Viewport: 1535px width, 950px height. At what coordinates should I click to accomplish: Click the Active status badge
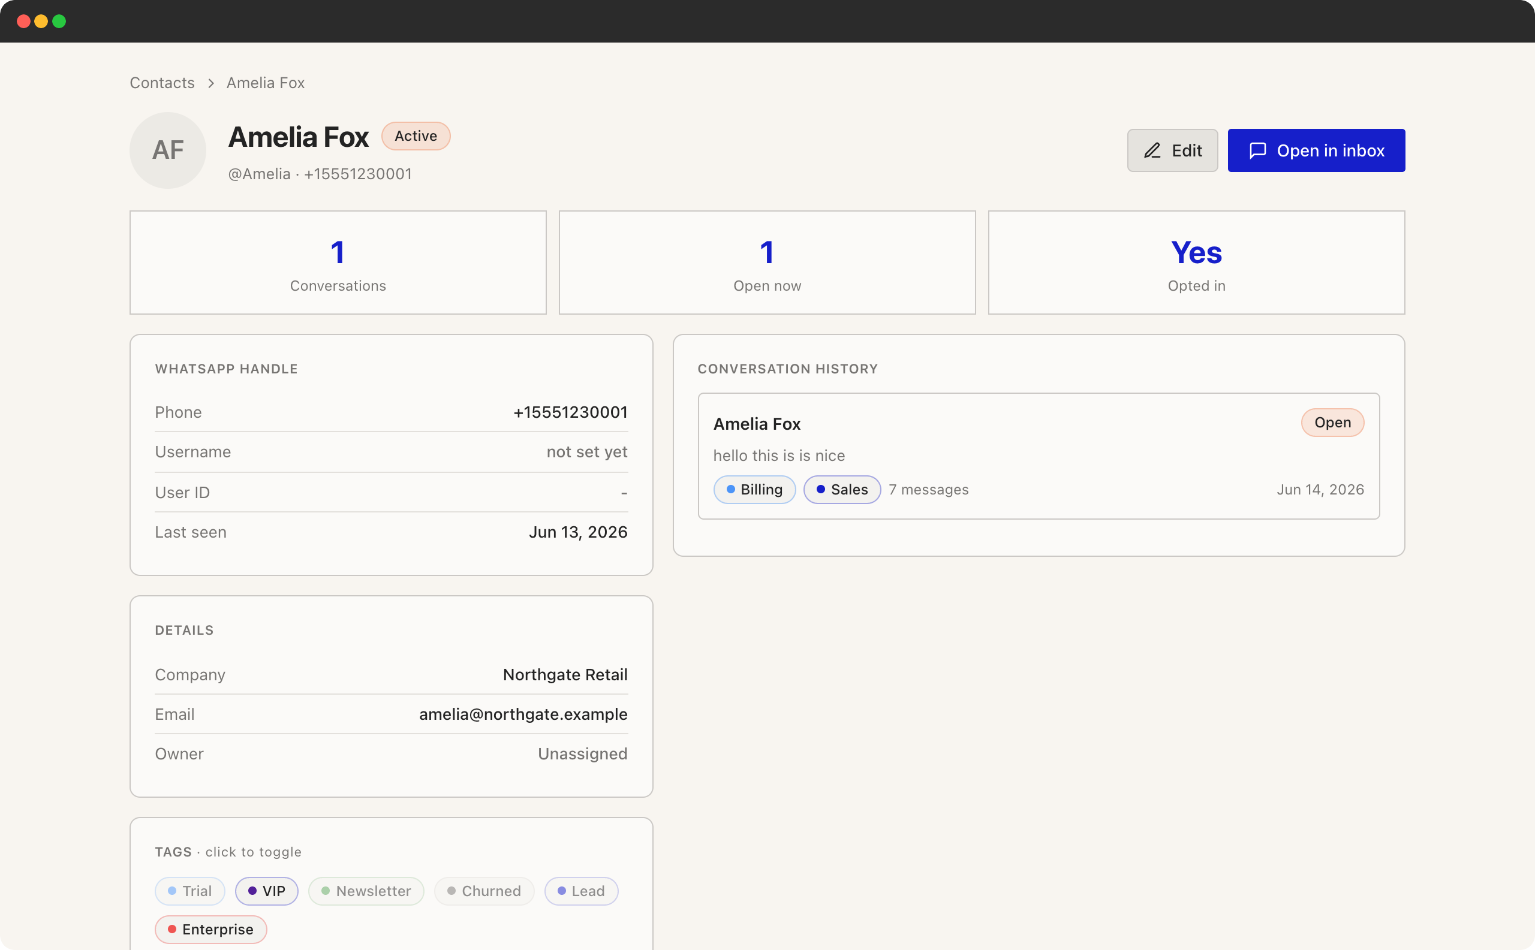tap(416, 136)
